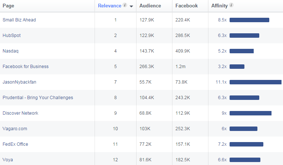Select the 11.1x affinity value

coord(221,82)
